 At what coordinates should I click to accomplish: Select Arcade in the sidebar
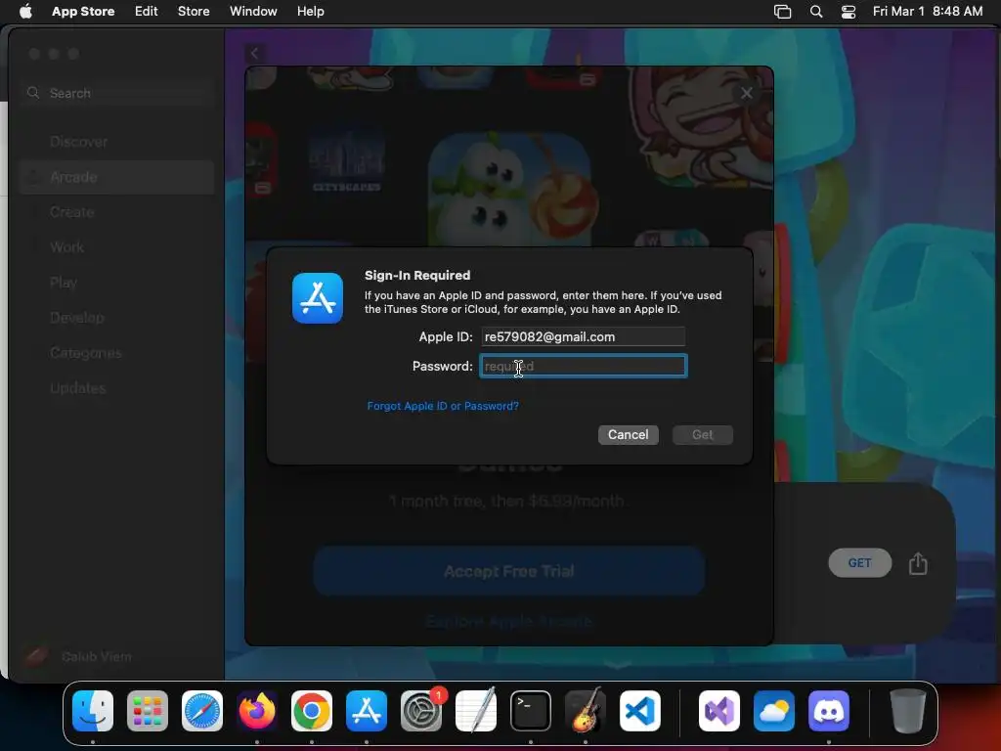pyautogui.click(x=116, y=177)
